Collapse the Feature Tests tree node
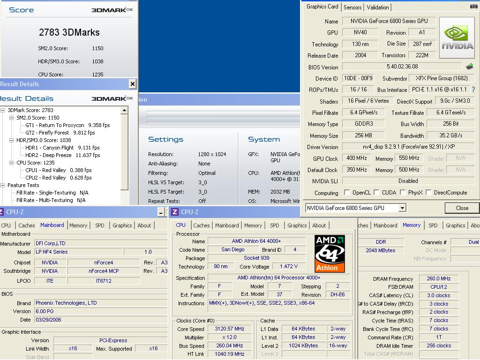Screen dimensions: 480x360 3,185
